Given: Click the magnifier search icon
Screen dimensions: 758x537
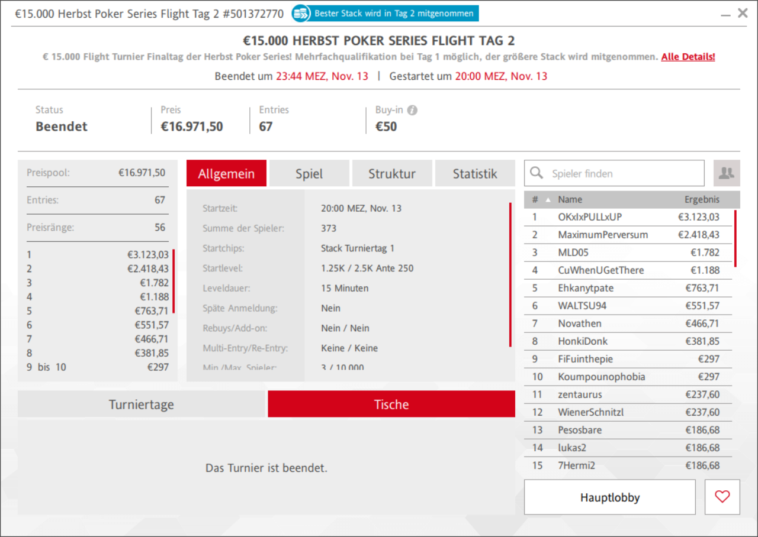Looking at the screenshot, I should tap(537, 173).
